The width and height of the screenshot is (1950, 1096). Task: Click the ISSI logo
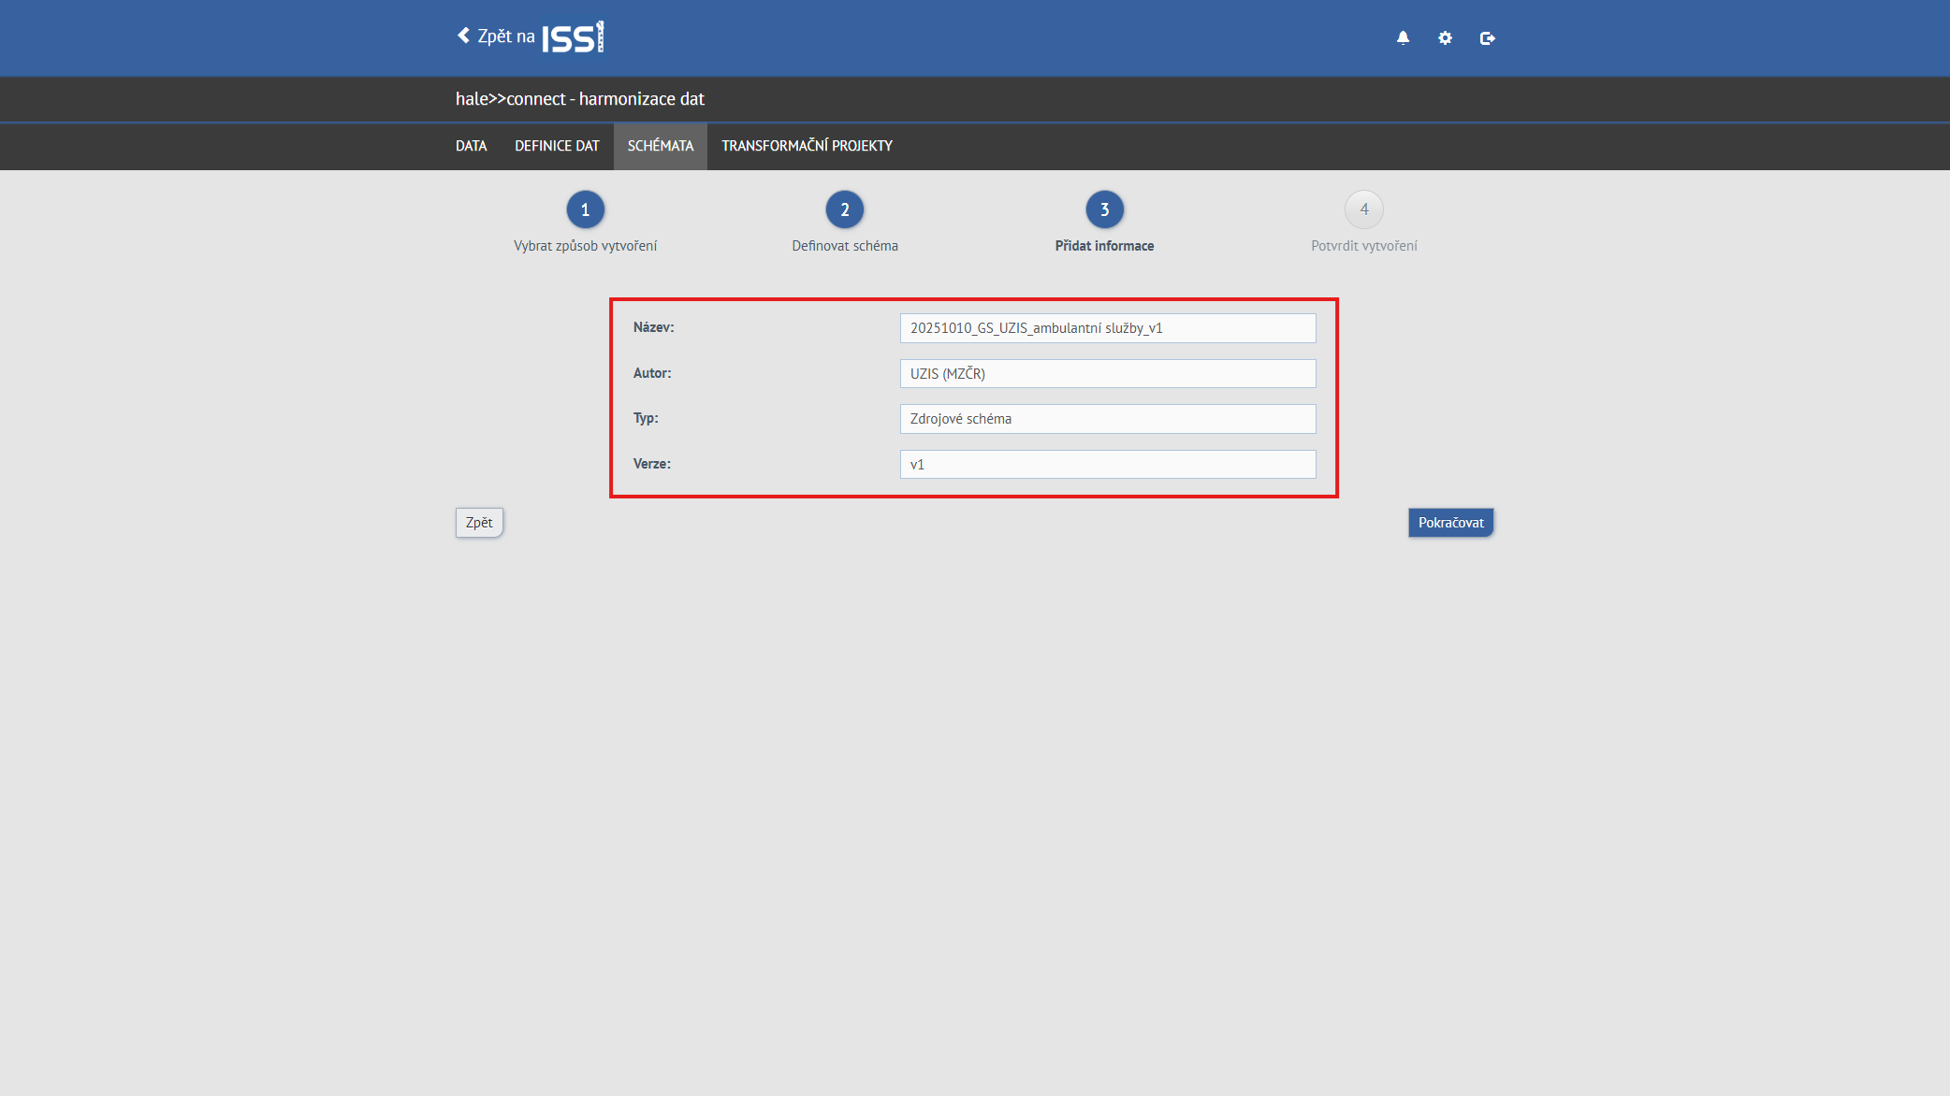pos(573,37)
